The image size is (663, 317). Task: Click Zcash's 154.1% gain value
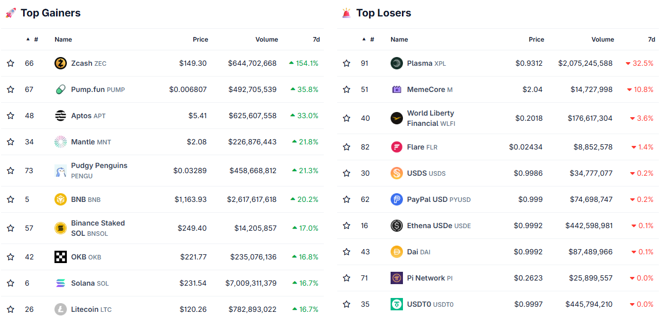(x=306, y=63)
